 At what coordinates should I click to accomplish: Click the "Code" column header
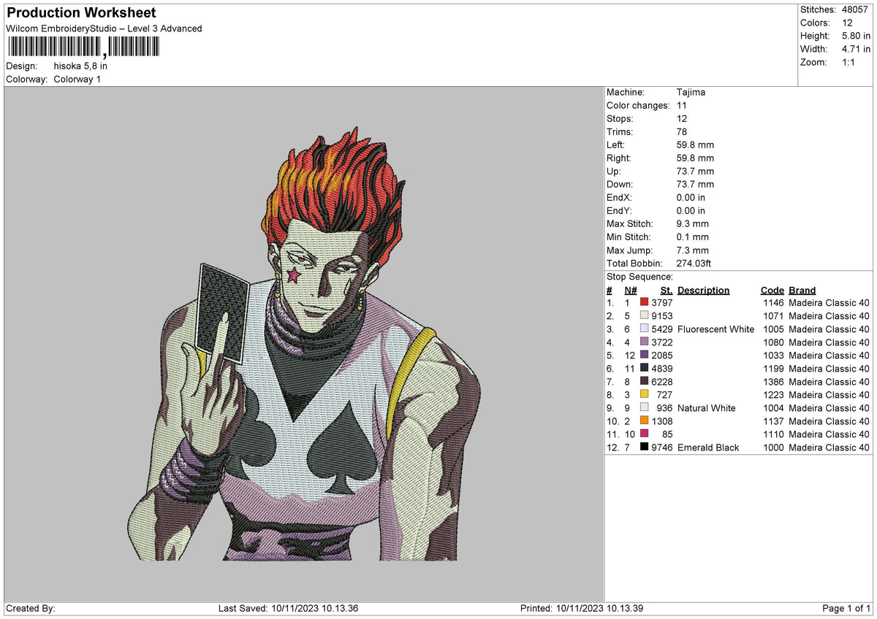(772, 290)
